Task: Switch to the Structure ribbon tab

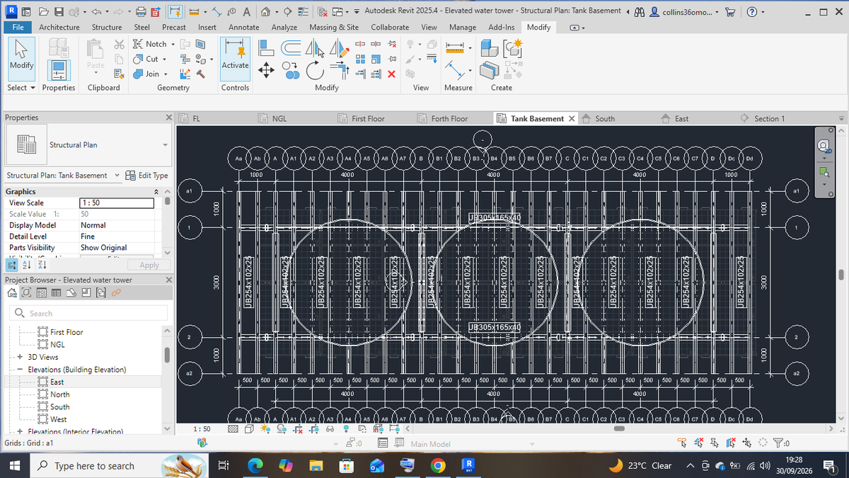Action: coord(106,27)
